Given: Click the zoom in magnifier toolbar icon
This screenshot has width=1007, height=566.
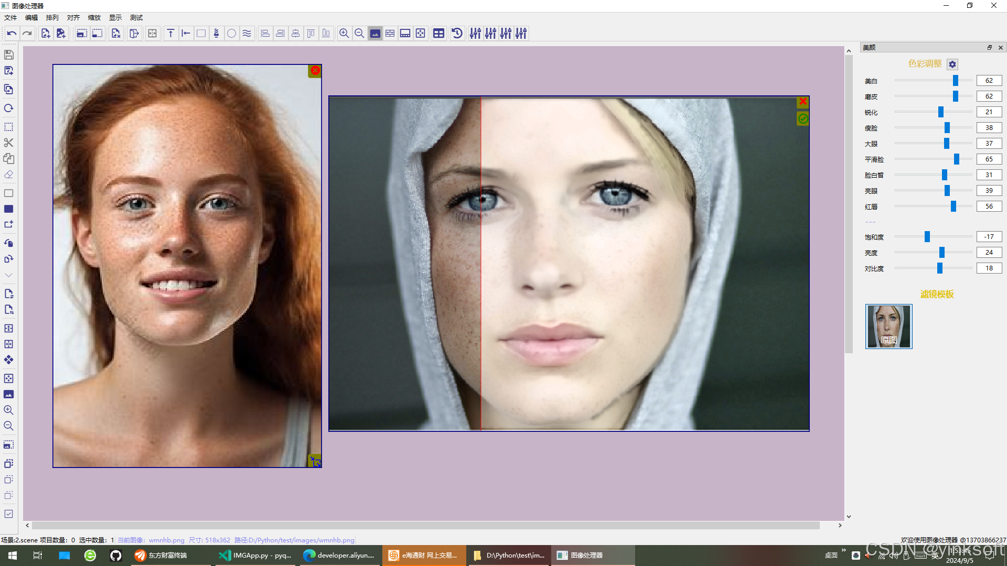Looking at the screenshot, I should point(344,34).
